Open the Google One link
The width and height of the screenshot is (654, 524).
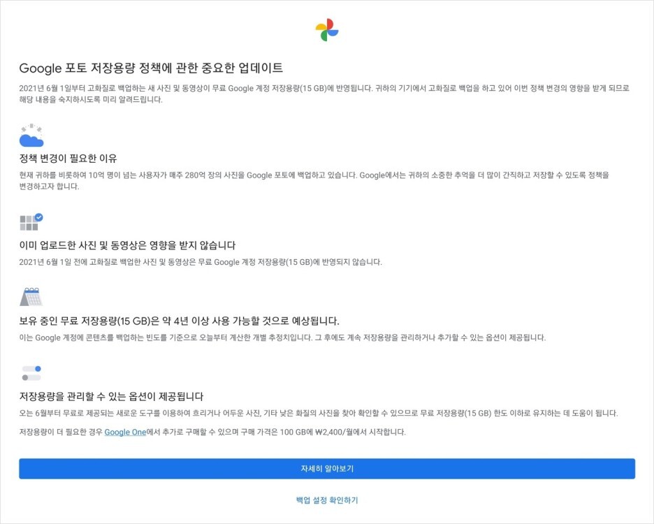click(125, 432)
